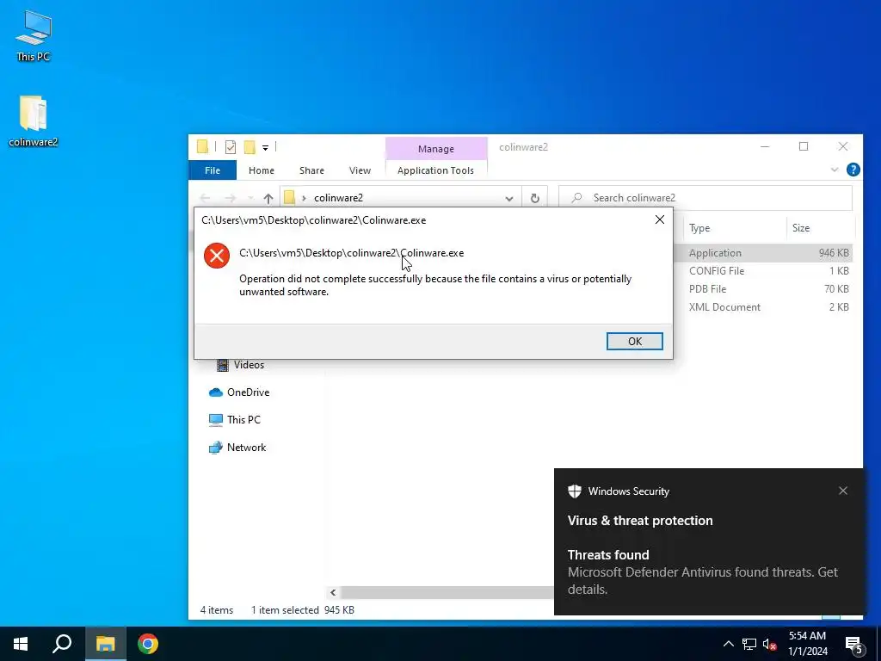The width and height of the screenshot is (881, 661).
Task: Refresh the colinware2 folder view
Action: coord(535,199)
